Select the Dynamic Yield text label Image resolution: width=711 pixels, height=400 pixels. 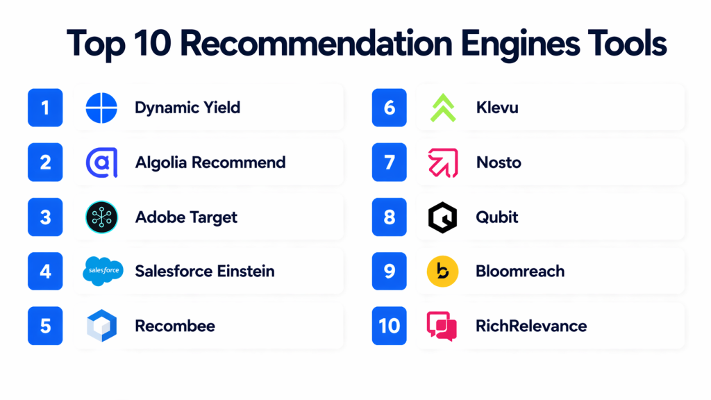[187, 108]
